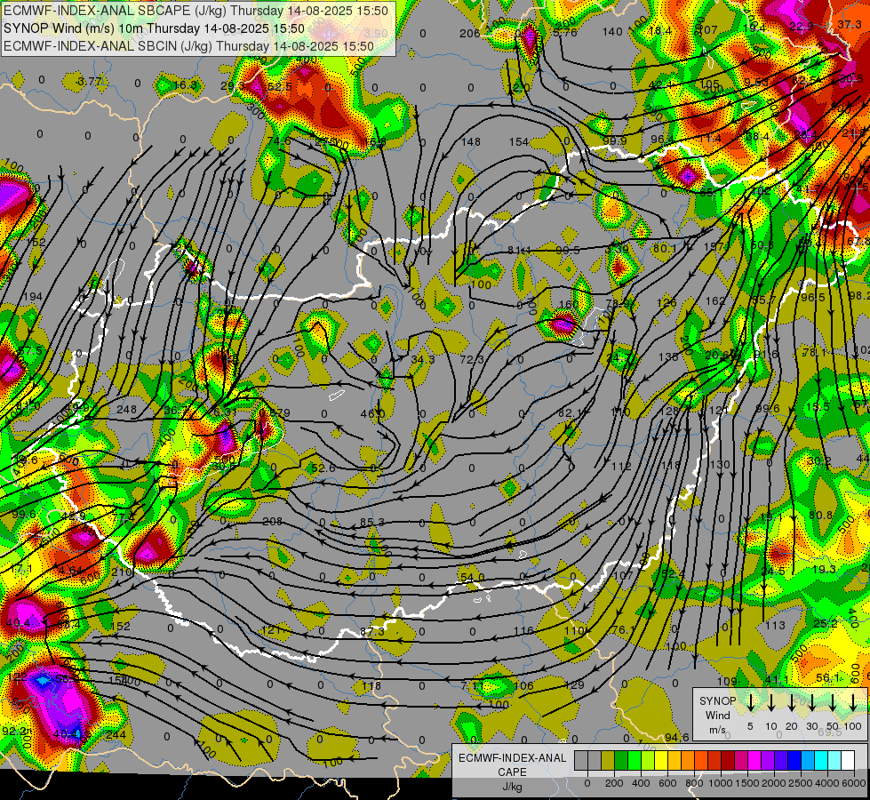Click the 1500 tick on CAPE scale
Image resolution: width=870 pixels, height=800 pixels.
coord(747,783)
